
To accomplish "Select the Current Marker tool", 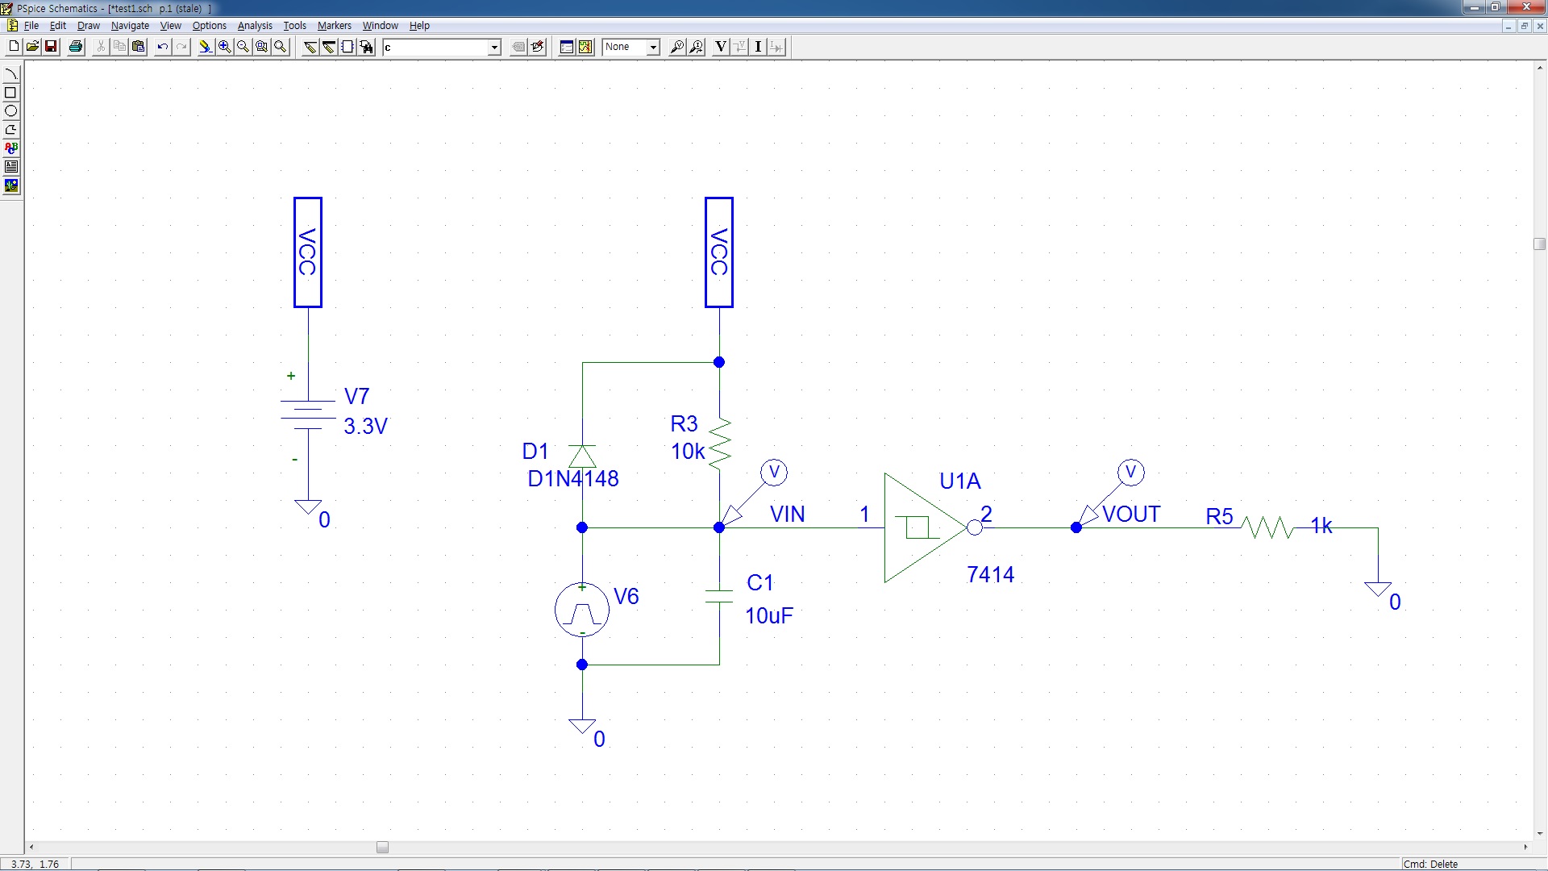I will (696, 47).
